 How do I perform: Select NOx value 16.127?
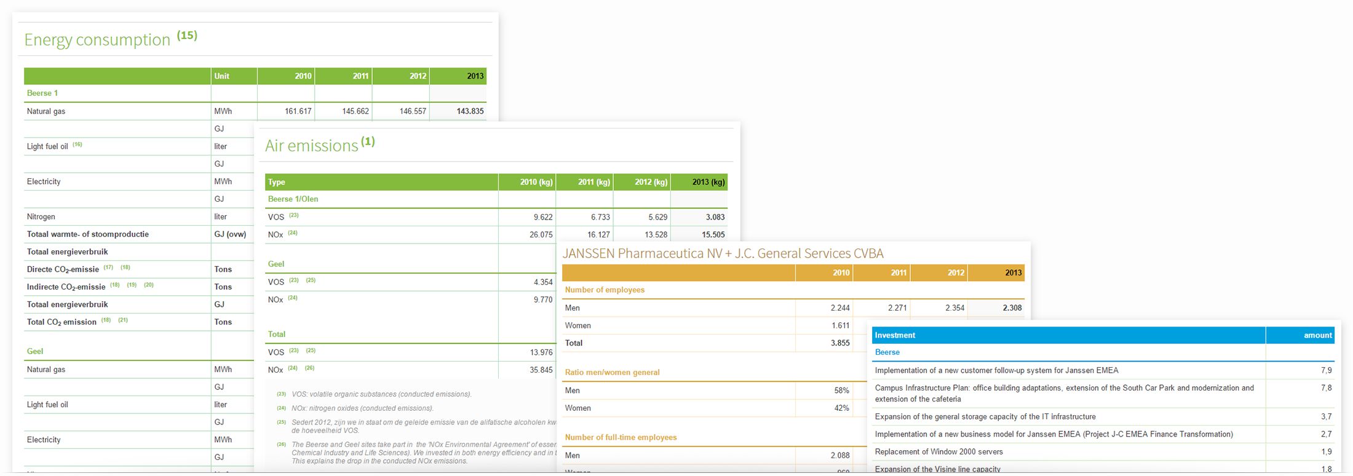(598, 235)
